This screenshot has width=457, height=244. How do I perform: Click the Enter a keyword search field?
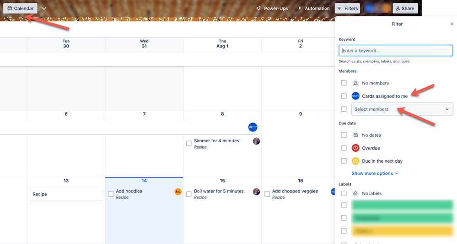click(x=396, y=50)
